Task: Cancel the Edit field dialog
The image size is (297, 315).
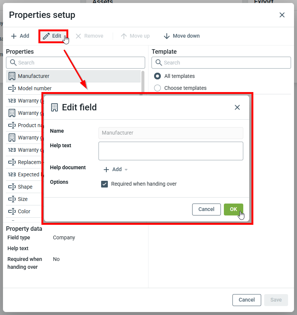Action: 206,209
